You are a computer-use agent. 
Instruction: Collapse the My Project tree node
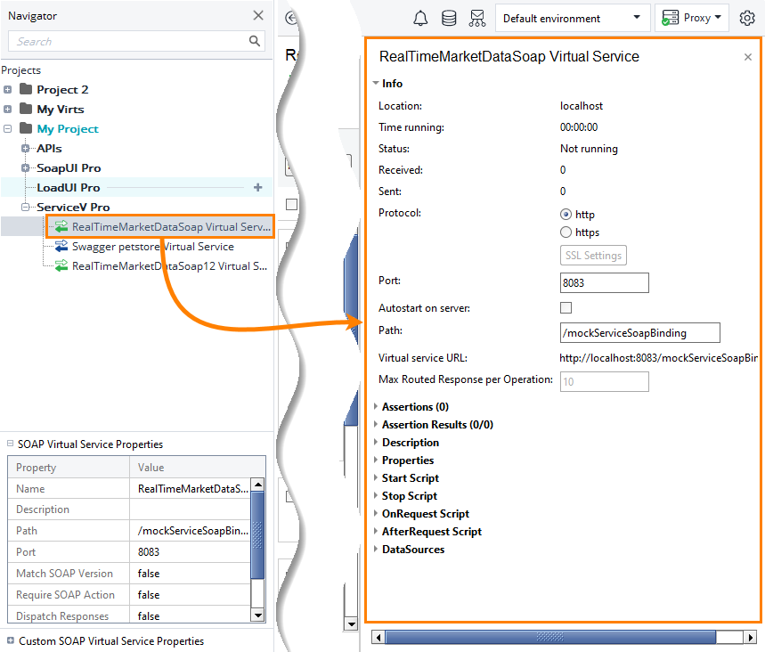point(7,128)
